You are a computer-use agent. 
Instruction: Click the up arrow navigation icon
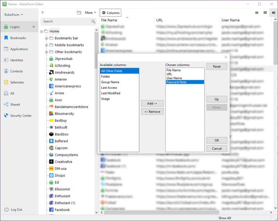(x=43, y=13)
